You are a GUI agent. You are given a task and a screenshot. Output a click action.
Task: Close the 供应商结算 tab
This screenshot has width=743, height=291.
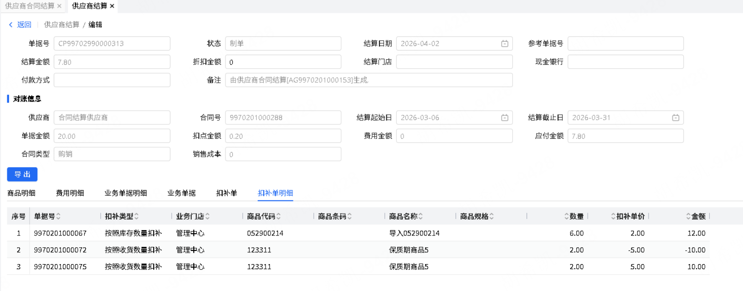pos(112,6)
